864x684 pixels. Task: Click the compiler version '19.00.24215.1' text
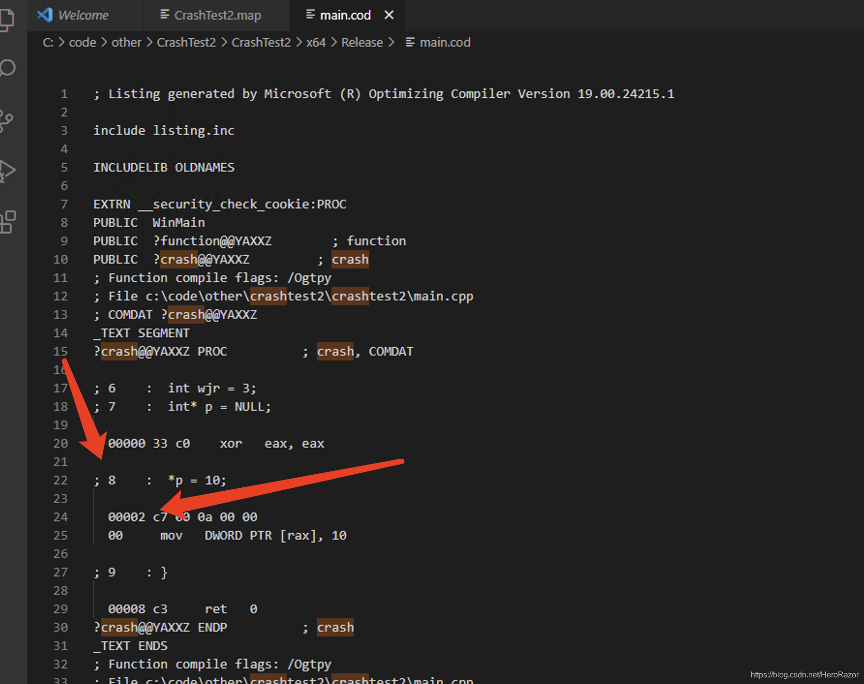tap(626, 94)
